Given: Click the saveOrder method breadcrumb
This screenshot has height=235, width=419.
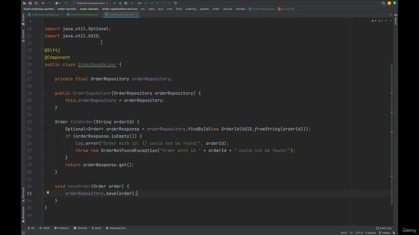Looking at the screenshot, I should click(x=286, y=8).
